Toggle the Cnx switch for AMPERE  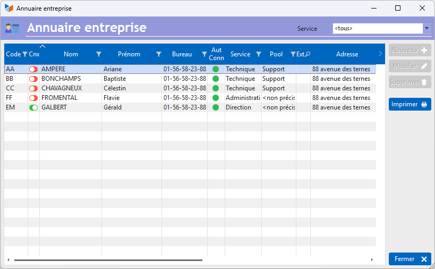[x=33, y=69]
